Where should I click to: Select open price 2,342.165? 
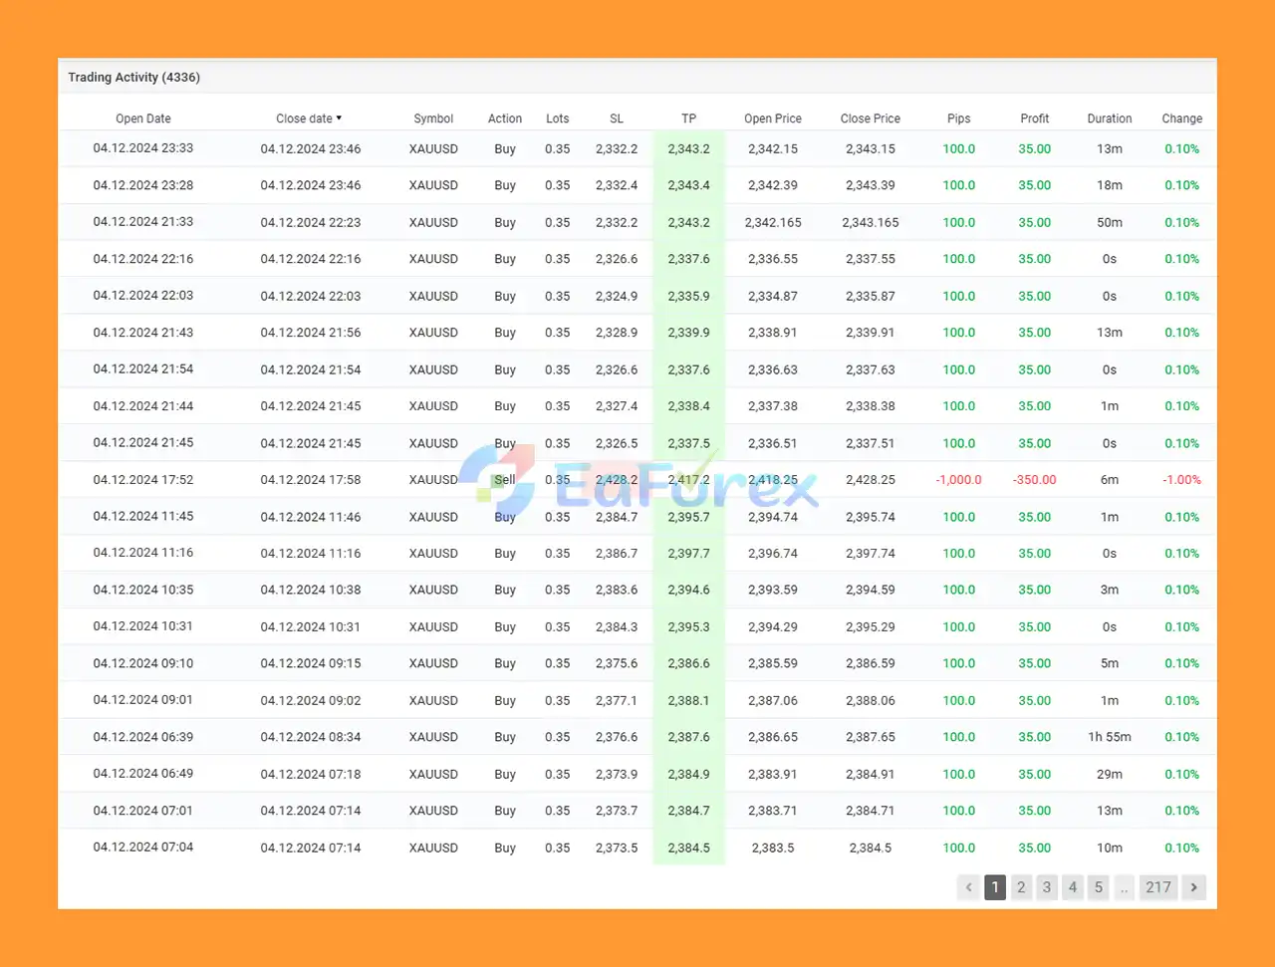coord(773,222)
